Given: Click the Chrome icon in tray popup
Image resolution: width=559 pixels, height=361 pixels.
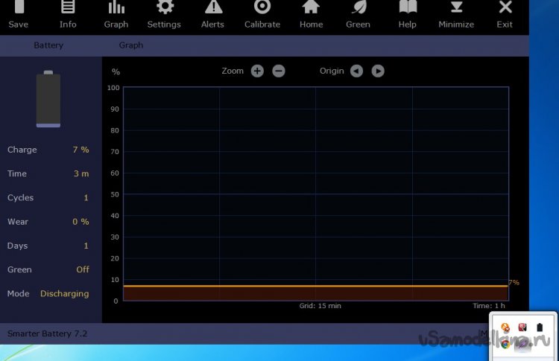Looking at the screenshot, I should [505, 344].
